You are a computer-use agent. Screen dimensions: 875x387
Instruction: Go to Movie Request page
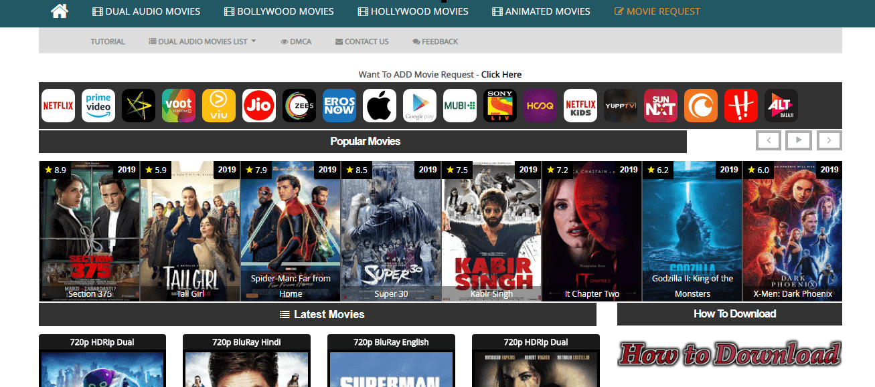[657, 11]
